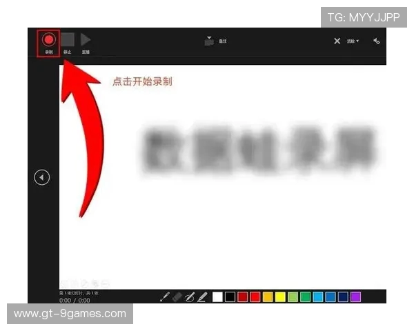The height and width of the screenshot is (331, 414).
Task: Choose the black ink color swatch
Action: (x=230, y=297)
